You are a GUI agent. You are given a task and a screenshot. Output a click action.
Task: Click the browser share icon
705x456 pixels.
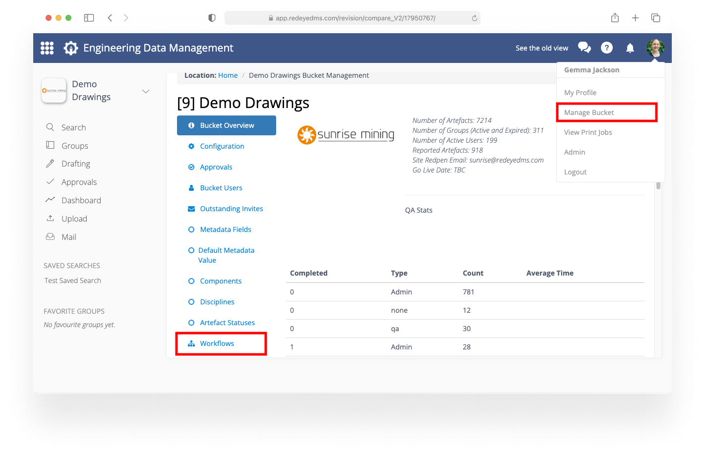click(615, 18)
